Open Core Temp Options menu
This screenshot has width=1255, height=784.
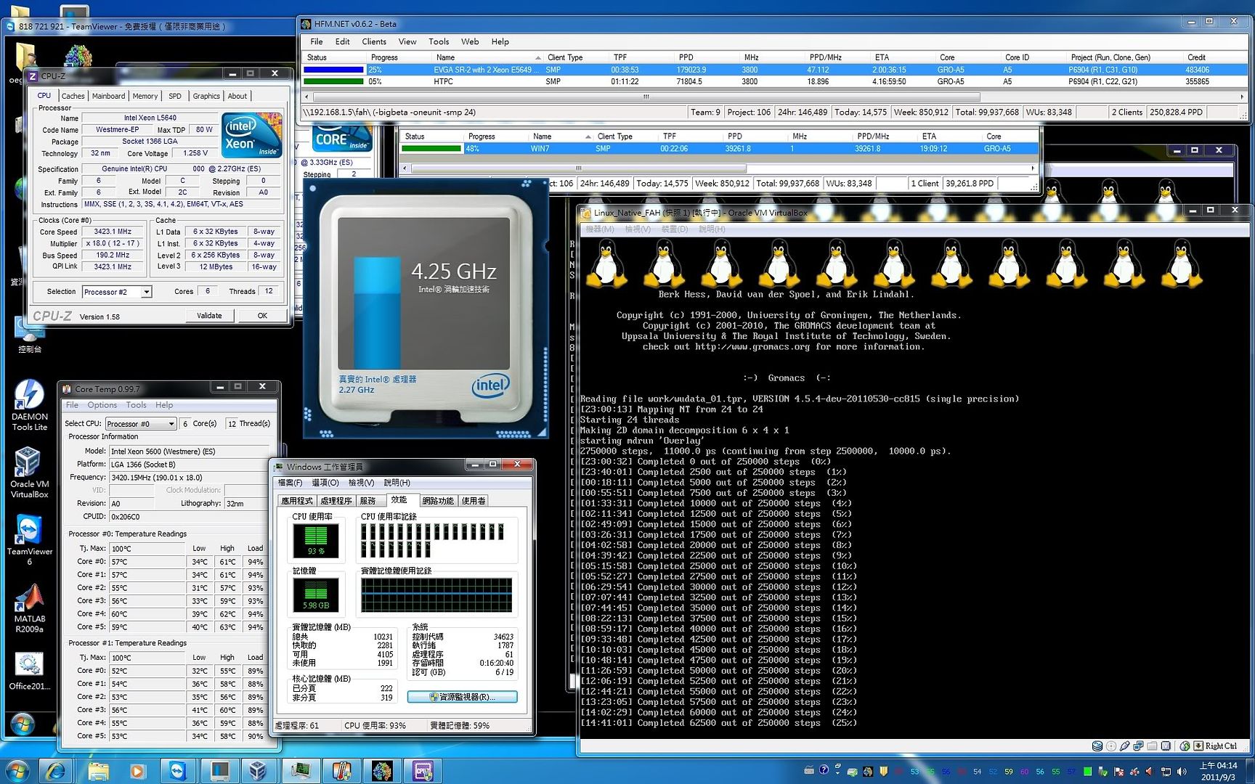[102, 405]
